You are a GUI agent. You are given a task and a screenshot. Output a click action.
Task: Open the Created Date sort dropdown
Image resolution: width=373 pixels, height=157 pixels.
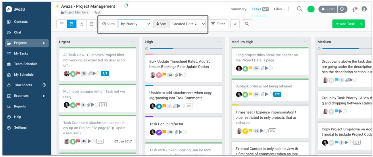(188, 24)
